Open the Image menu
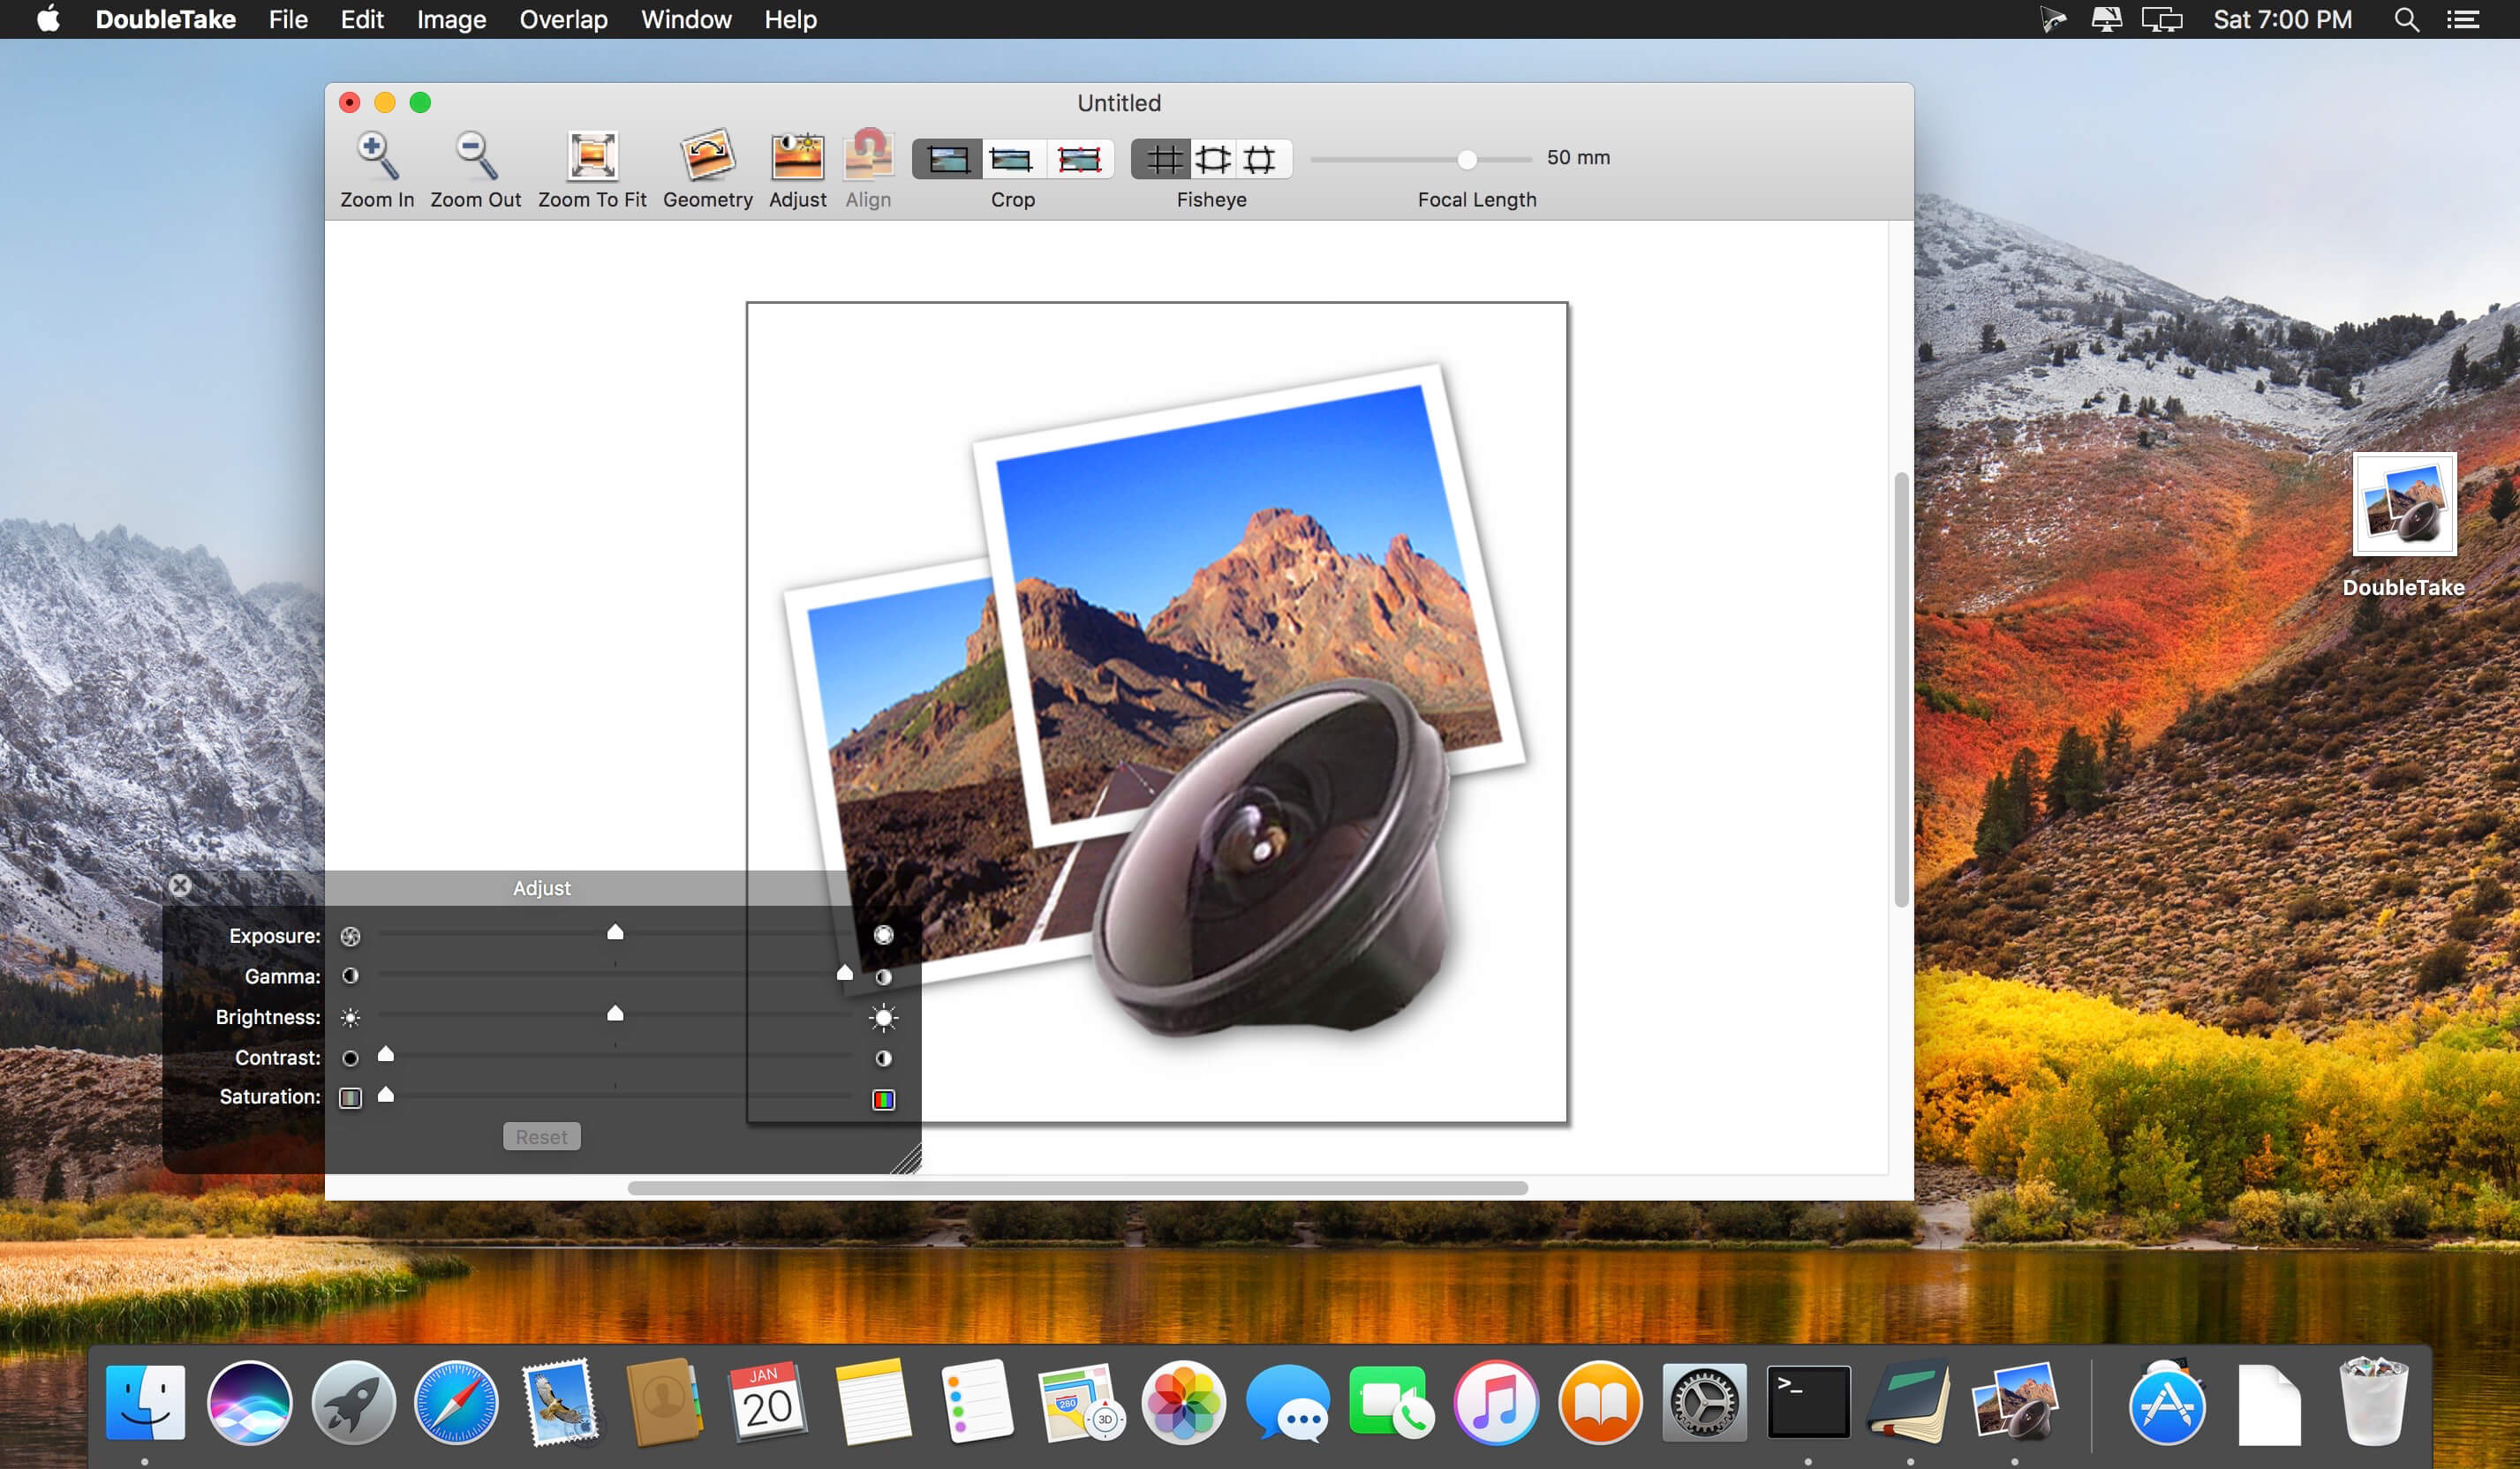 [451, 19]
